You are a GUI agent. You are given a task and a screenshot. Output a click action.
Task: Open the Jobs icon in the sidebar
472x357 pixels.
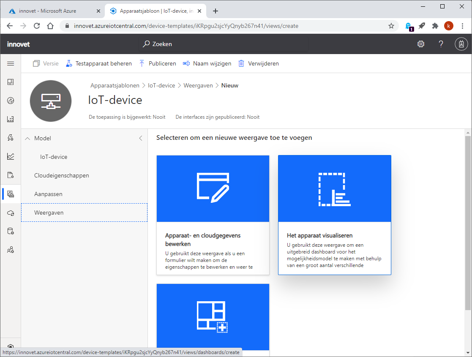click(x=11, y=175)
